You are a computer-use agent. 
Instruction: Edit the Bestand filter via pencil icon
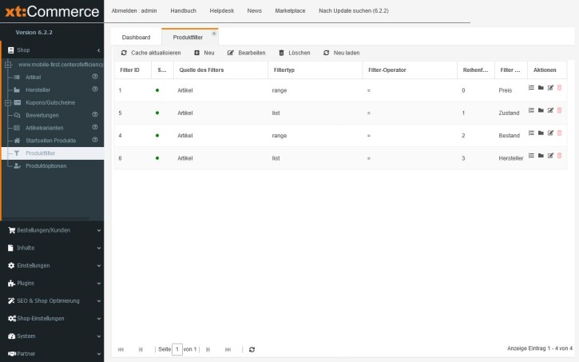550,133
